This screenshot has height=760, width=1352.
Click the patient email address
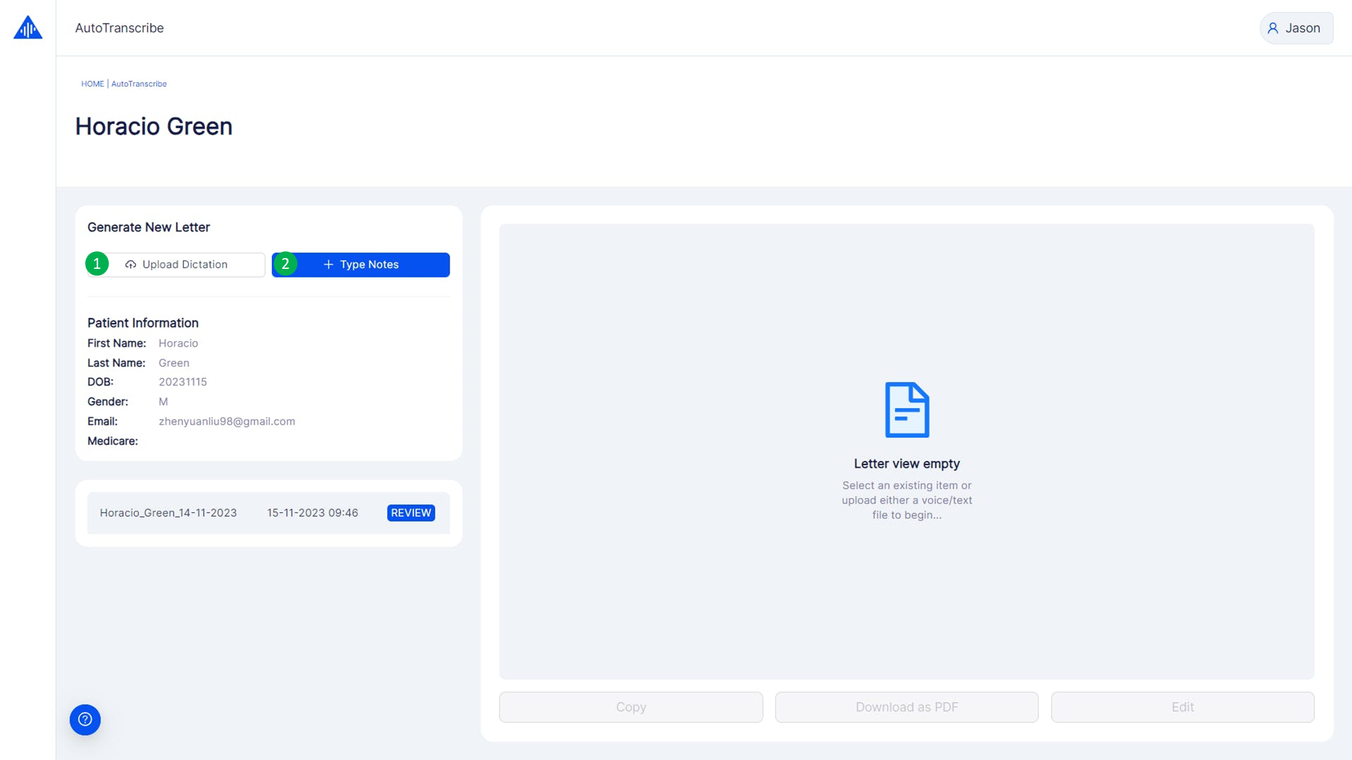(x=226, y=421)
